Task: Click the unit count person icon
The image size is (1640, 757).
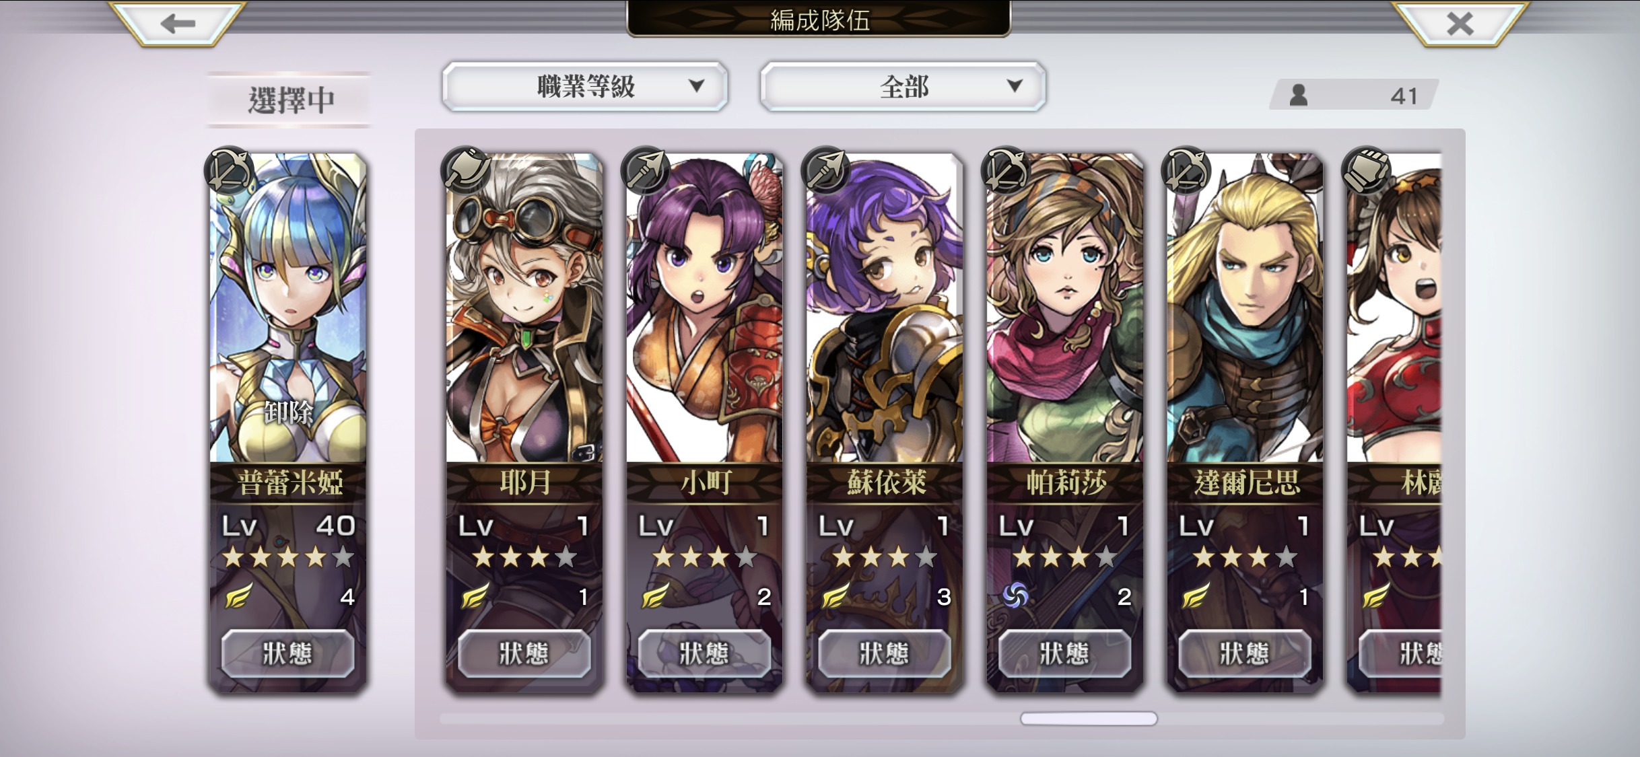Action: tap(1299, 95)
